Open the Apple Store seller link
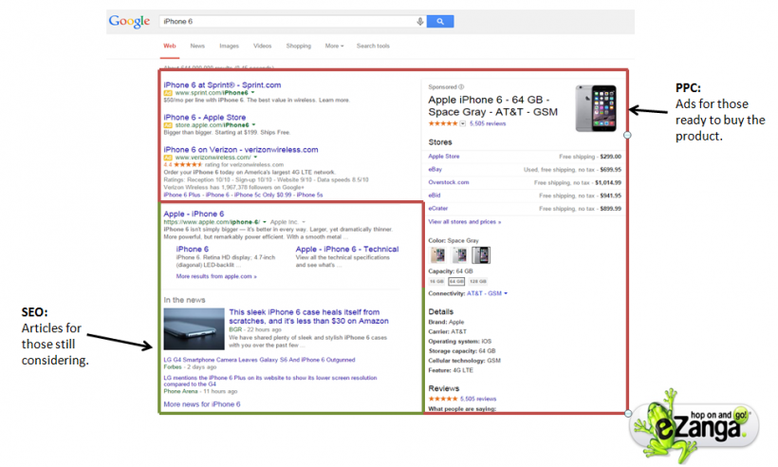Image resolution: width=778 pixels, height=467 pixels. tap(444, 157)
